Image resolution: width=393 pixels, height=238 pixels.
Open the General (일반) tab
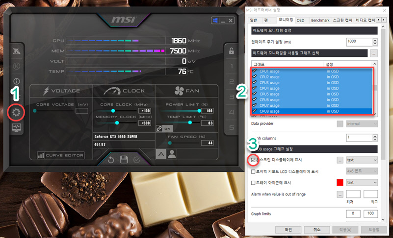tap(254, 20)
